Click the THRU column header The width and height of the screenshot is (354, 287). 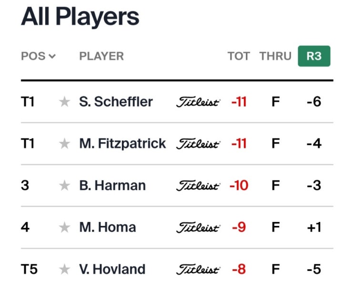point(276,56)
